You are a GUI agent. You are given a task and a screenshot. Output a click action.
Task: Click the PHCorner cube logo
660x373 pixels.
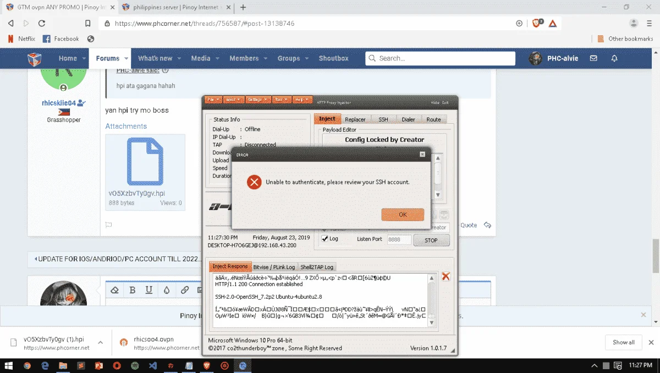(35, 58)
